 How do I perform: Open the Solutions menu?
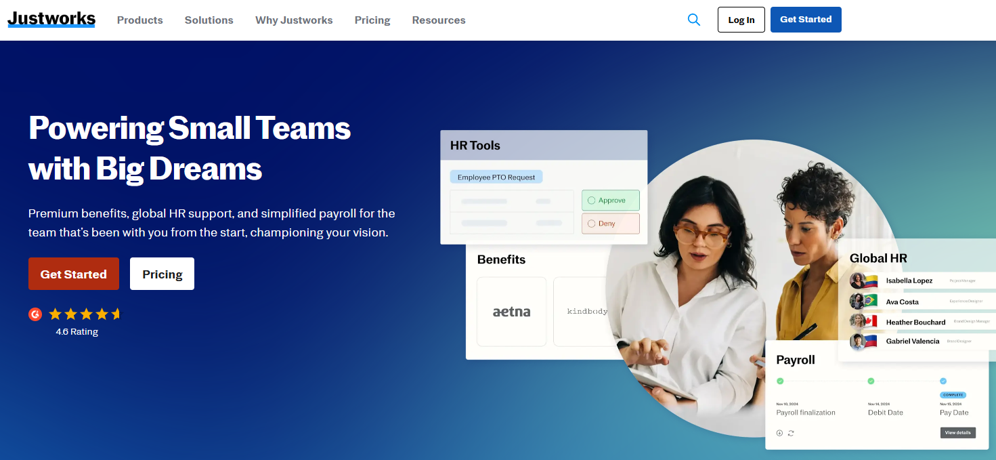(209, 20)
